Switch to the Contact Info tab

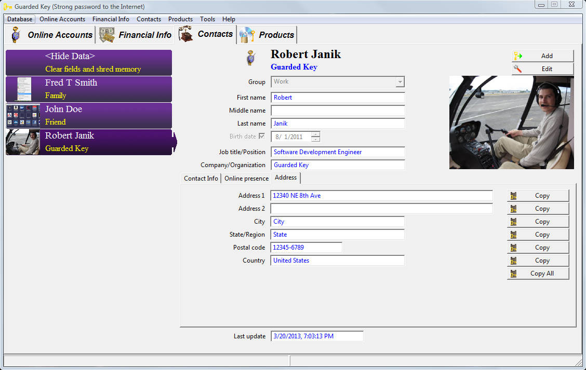201,179
